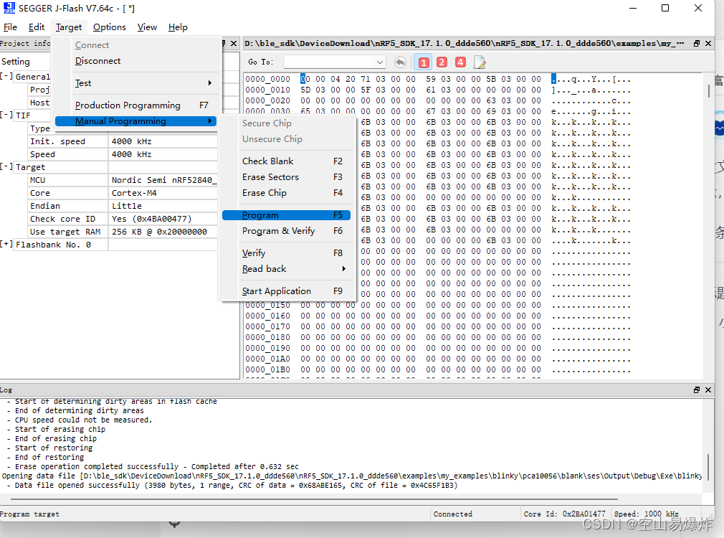Switch to 2-byte display width icon
Viewport: 724px width, 538px height.
point(442,62)
